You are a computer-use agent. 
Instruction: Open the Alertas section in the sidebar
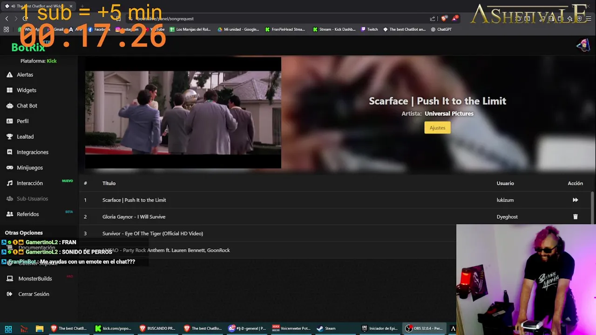click(x=25, y=74)
